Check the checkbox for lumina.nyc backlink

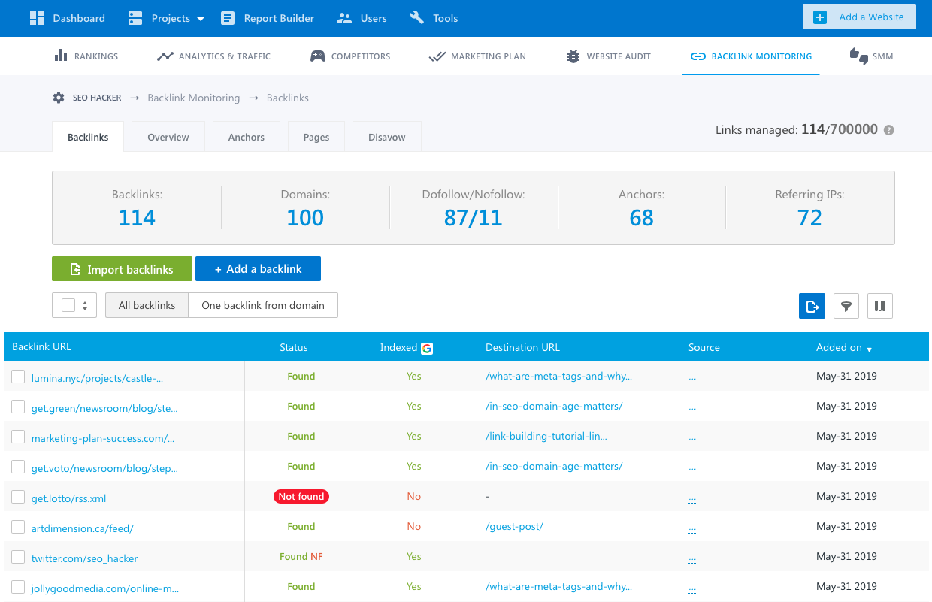coord(18,376)
